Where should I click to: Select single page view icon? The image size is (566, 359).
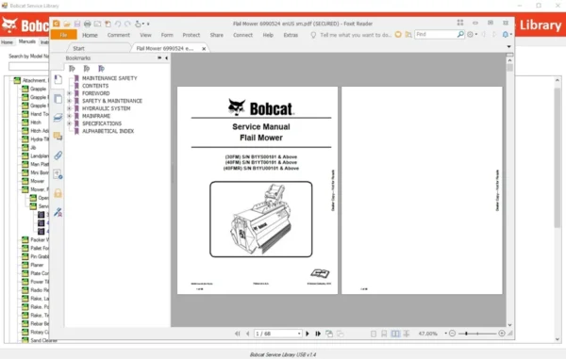pyautogui.click(x=374, y=334)
